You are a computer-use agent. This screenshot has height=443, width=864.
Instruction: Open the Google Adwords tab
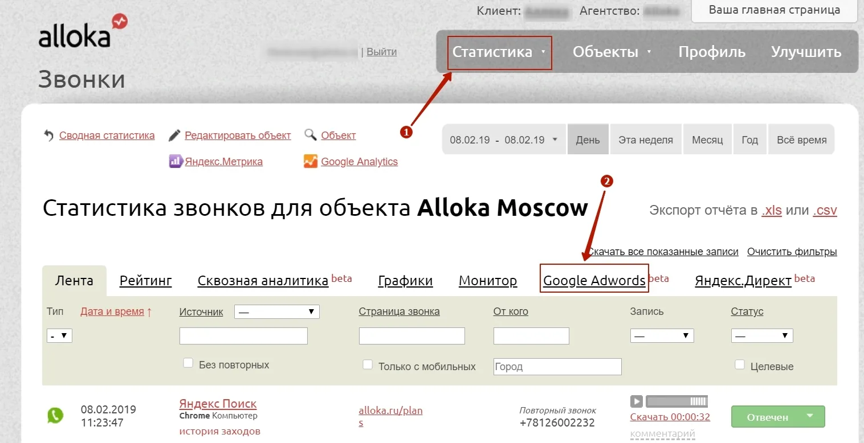(x=594, y=281)
